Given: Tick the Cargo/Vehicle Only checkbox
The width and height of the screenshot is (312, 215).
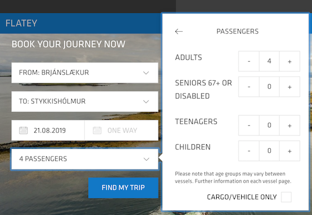Looking at the screenshot, I should tap(286, 197).
